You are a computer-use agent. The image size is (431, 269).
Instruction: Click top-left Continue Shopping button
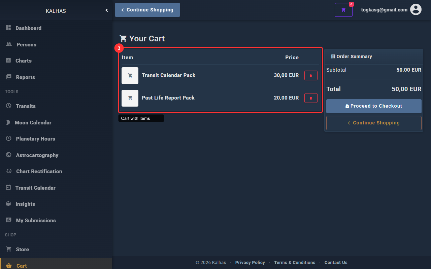[x=147, y=10]
